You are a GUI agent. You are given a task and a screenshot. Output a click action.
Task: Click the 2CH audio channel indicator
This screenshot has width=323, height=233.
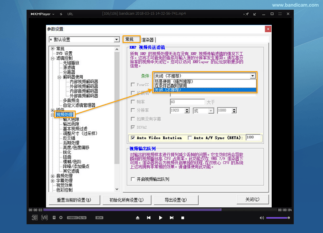[99, 218]
